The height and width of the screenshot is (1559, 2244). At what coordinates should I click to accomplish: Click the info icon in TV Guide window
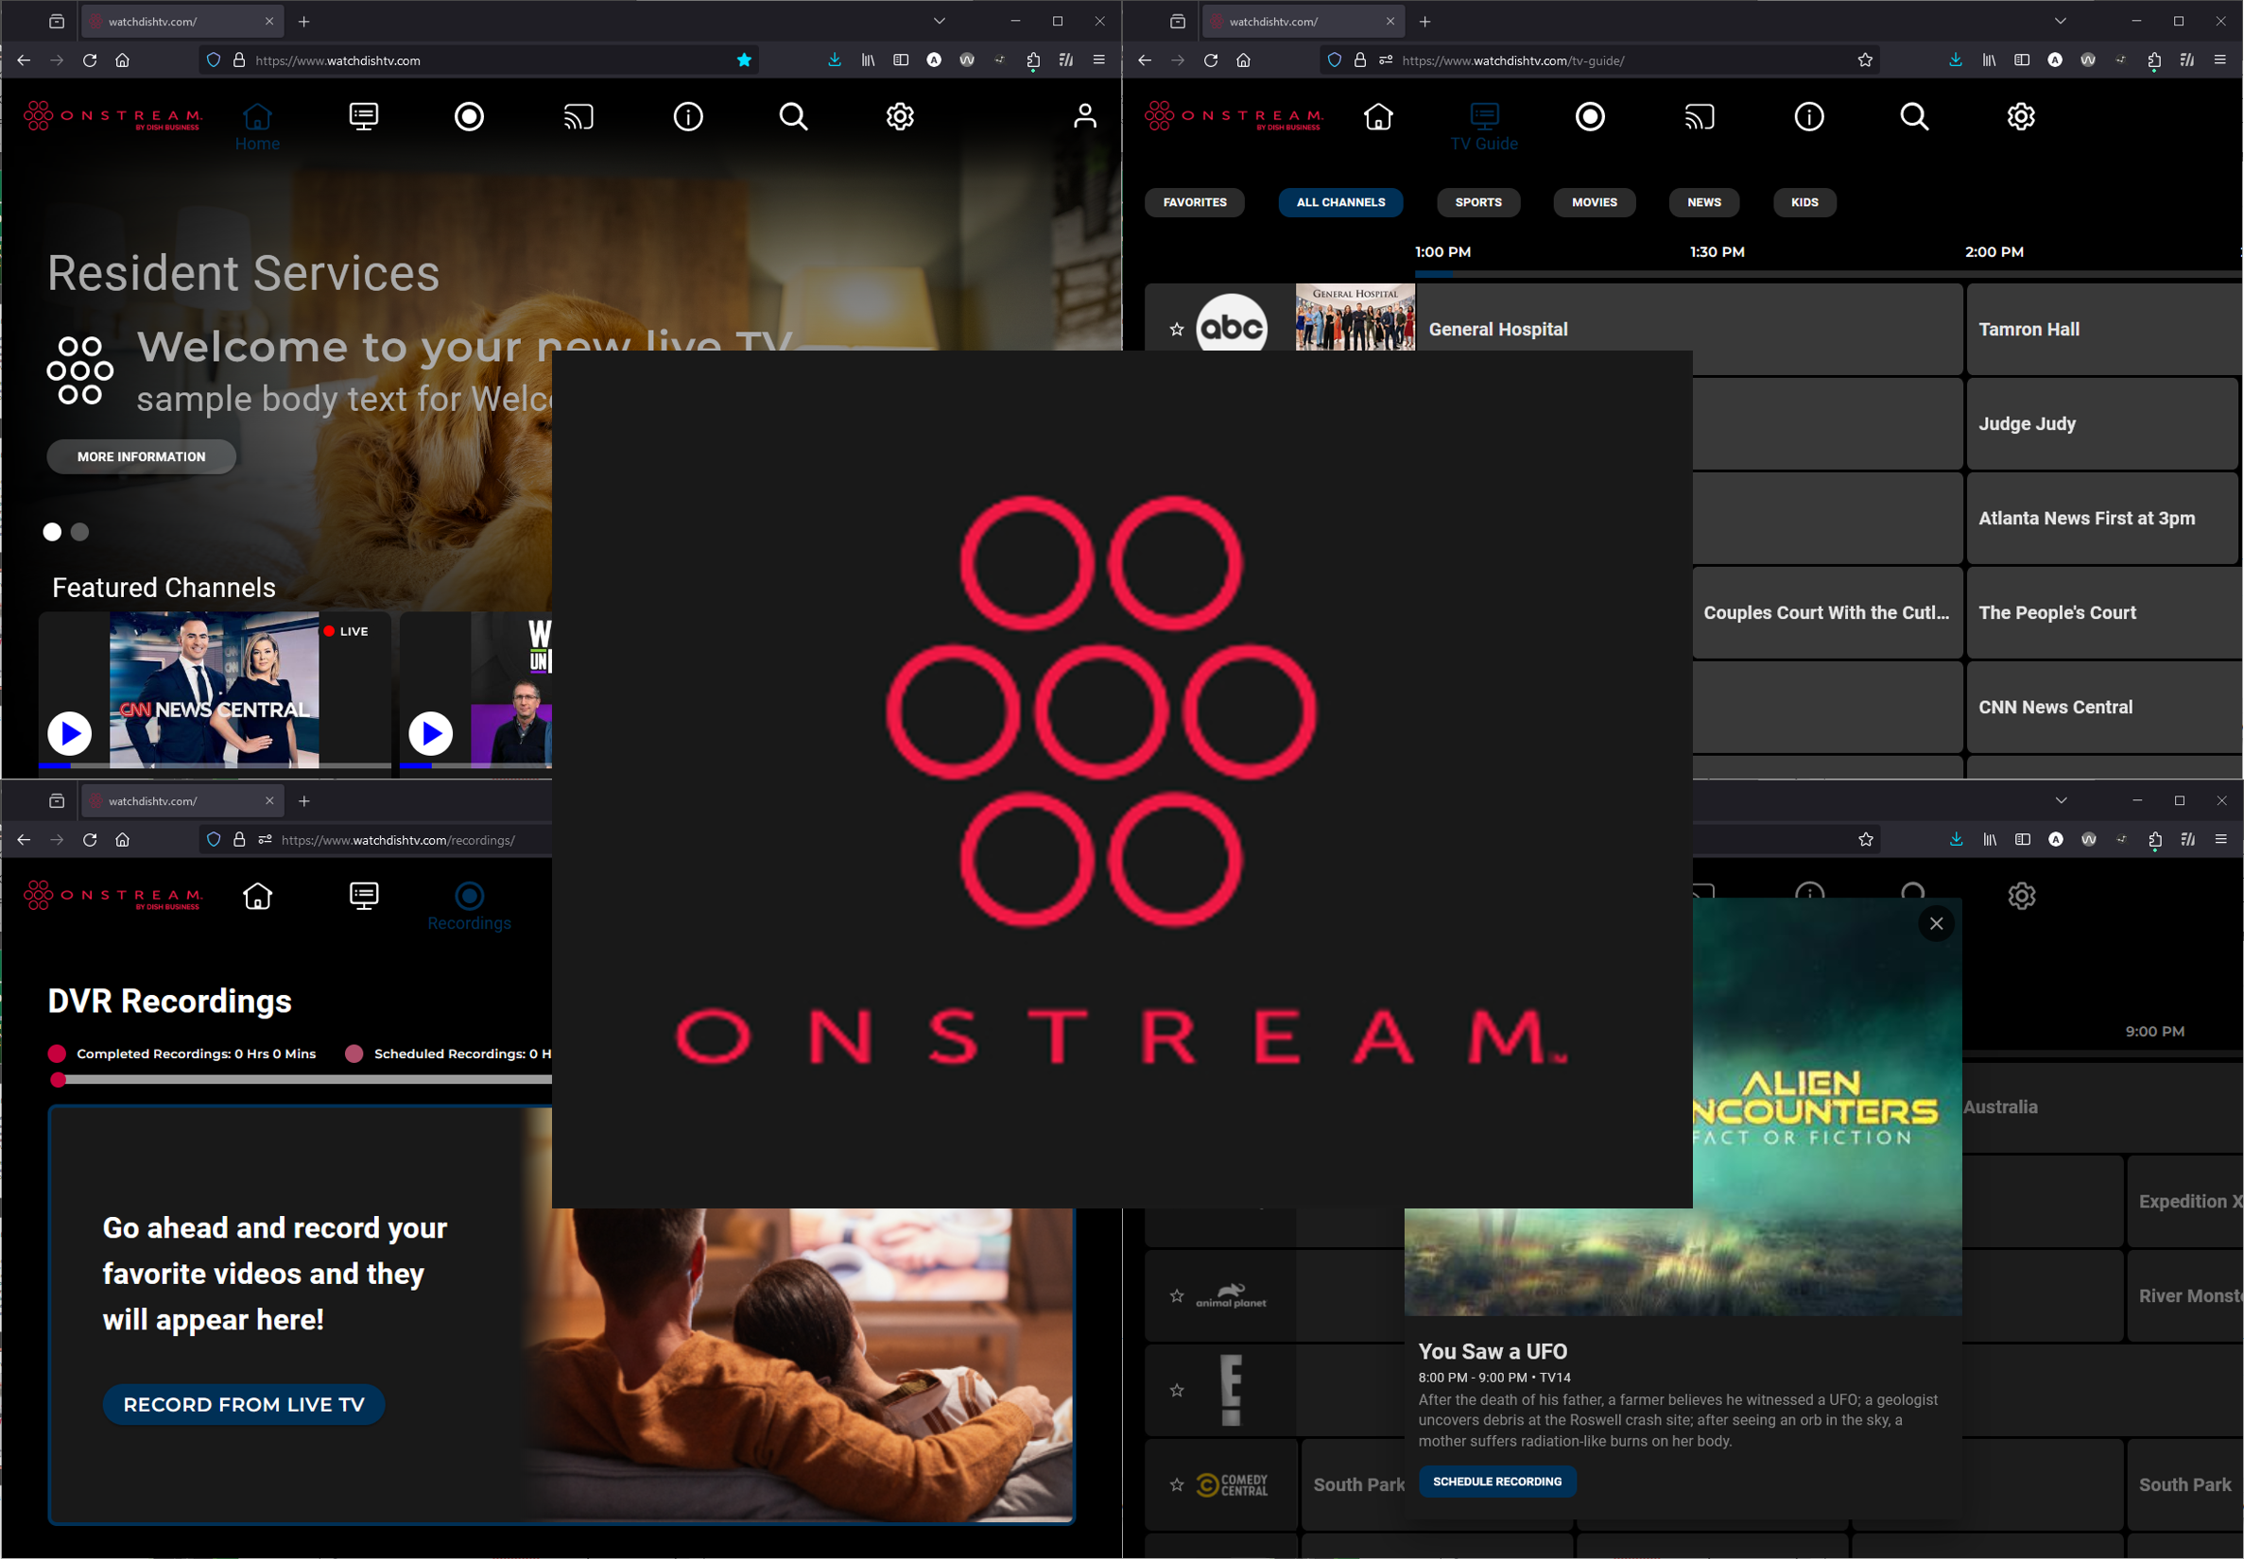(x=1808, y=117)
